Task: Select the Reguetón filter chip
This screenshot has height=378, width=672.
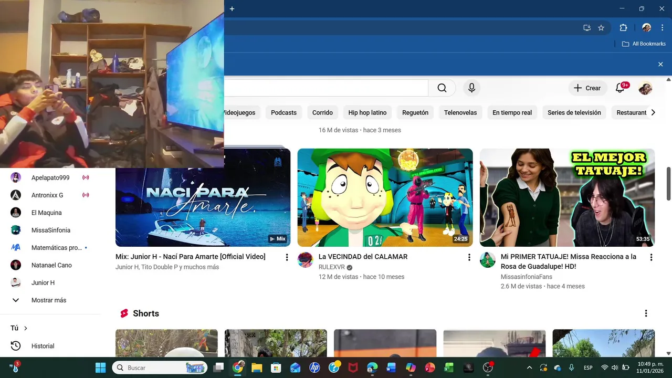Action: pyautogui.click(x=415, y=112)
